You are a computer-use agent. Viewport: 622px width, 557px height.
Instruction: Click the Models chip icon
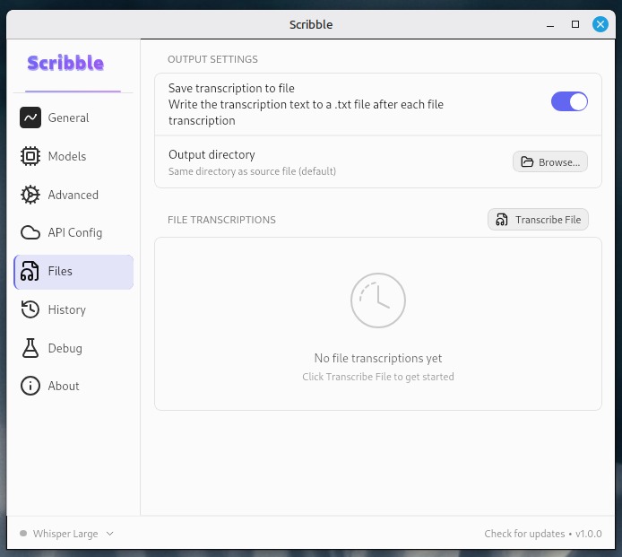pos(30,156)
